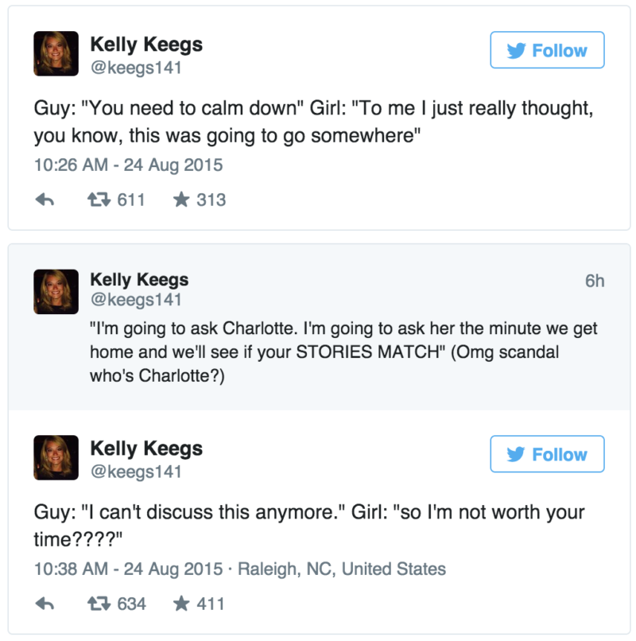Image resolution: width=636 pixels, height=641 pixels.
Task: Open the avatar beside the Charlotte tweet
Action: [56, 292]
